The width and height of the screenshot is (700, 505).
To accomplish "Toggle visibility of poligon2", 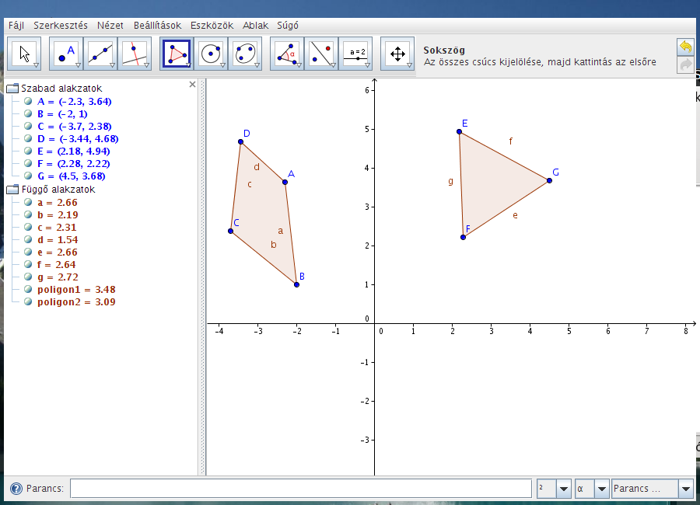I will point(28,302).
